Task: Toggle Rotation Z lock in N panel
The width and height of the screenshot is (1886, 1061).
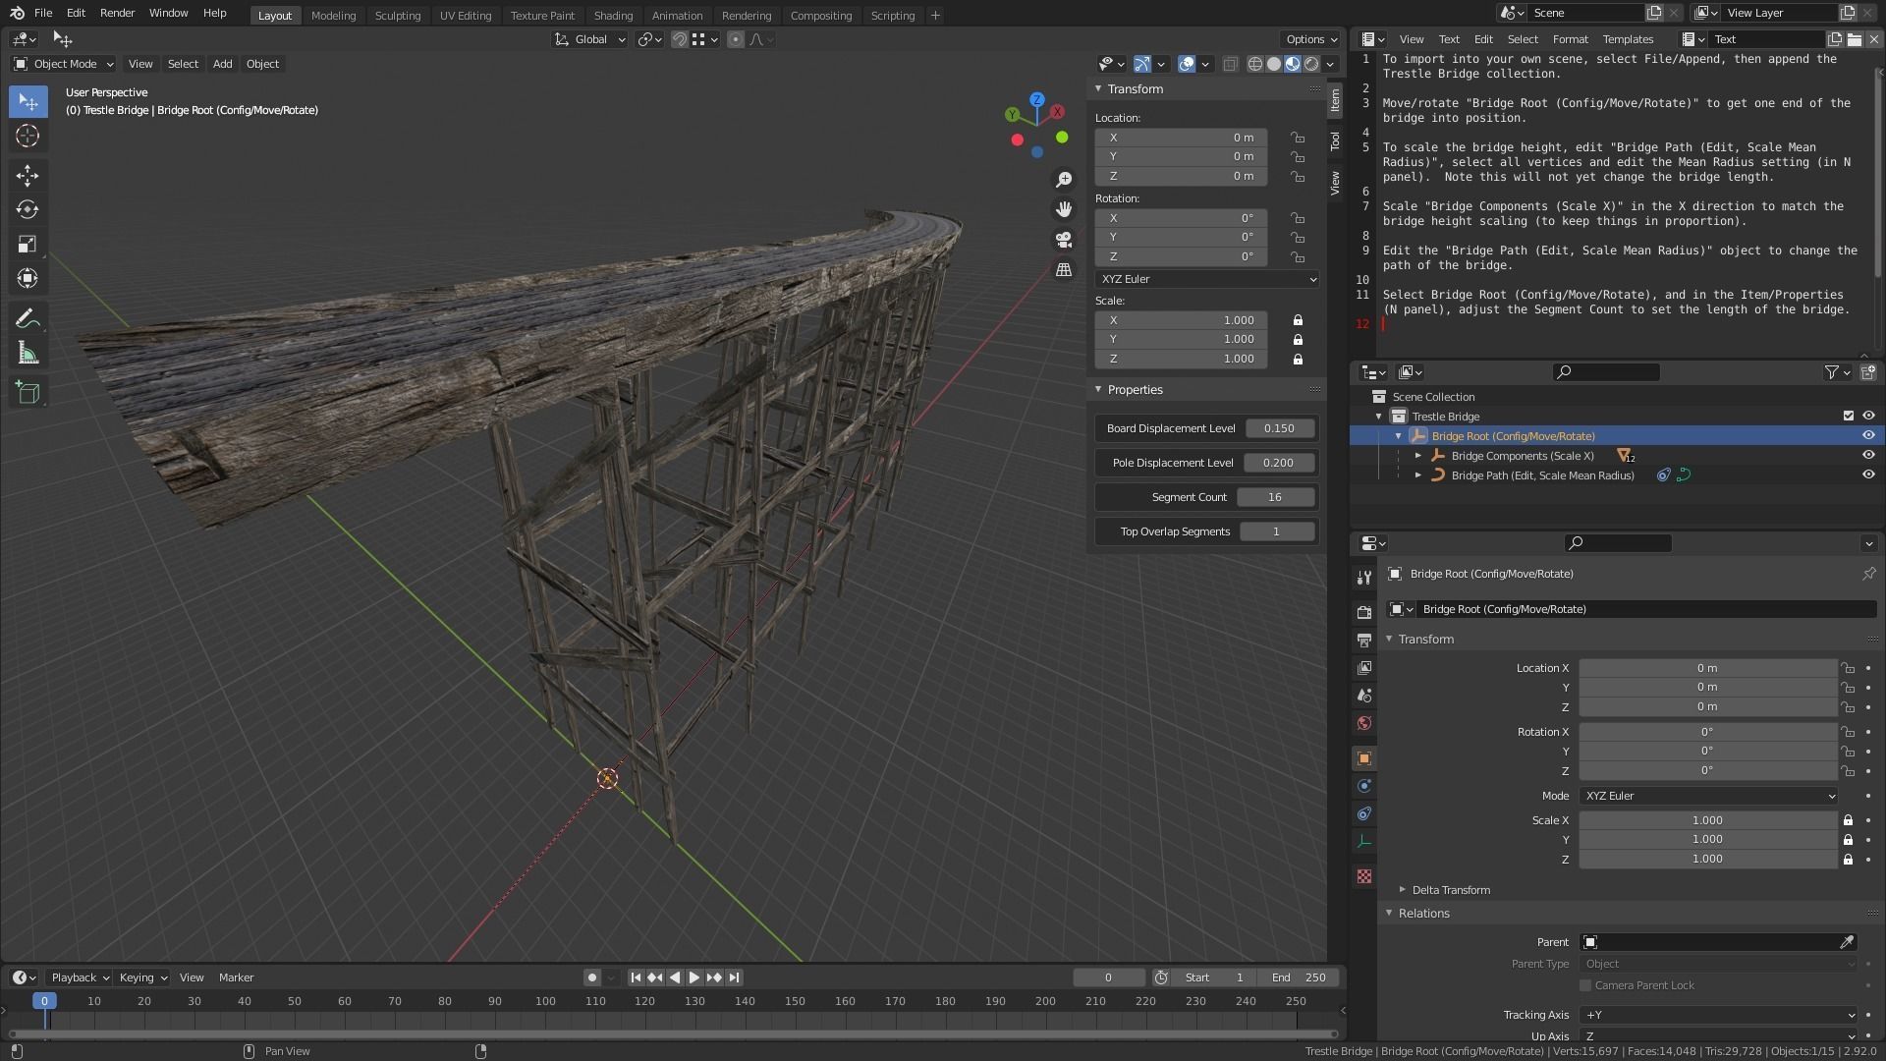Action: pyautogui.click(x=1298, y=256)
